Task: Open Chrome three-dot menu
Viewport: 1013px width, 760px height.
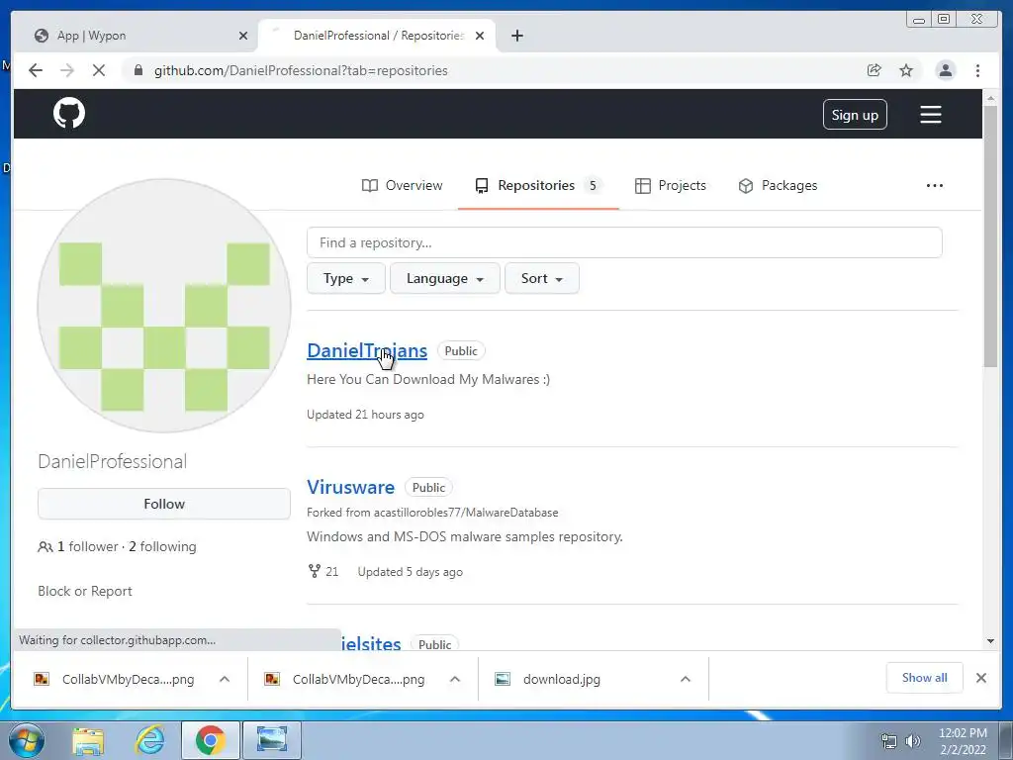Action: pyautogui.click(x=977, y=70)
